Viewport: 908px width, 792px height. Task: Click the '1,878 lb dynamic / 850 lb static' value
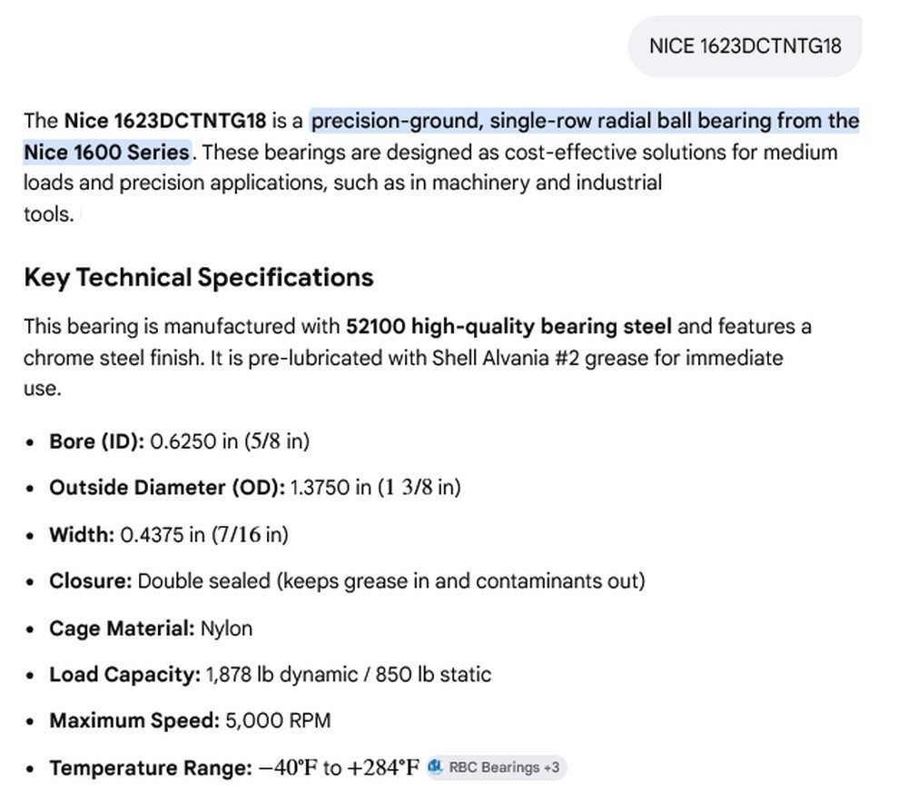(349, 675)
